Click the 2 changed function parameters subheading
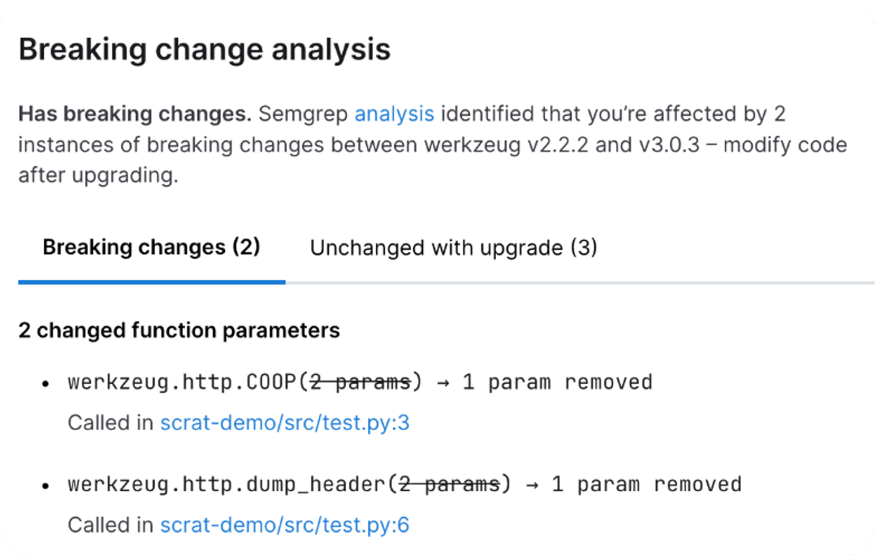The width and height of the screenshot is (875, 556). (x=179, y=330)
